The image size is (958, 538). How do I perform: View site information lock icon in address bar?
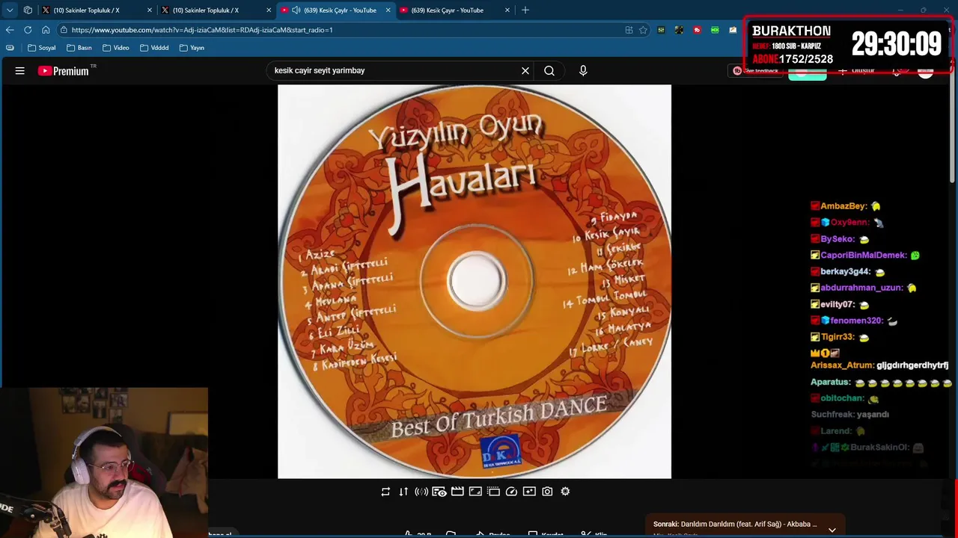[64, 30]
